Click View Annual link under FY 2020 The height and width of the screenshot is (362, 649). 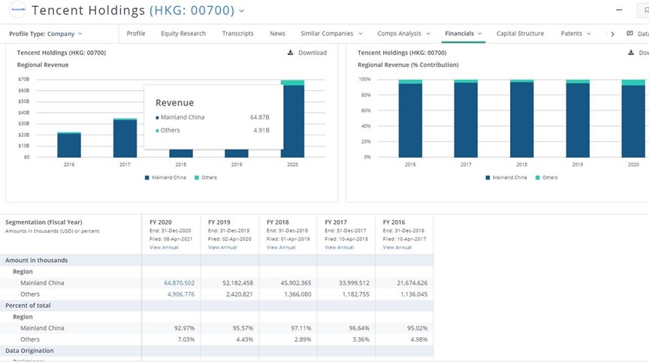164,247
